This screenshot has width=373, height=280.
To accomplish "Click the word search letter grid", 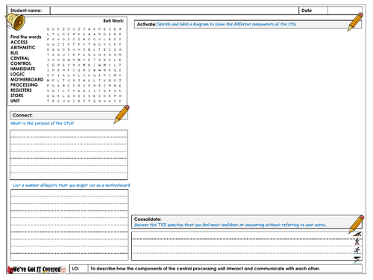I will pos(84,65).
